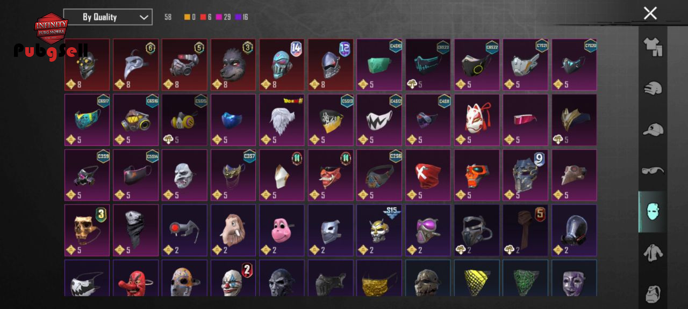Switch to the cap headwear category
The image size is (688, 309).
click(653, 130)
